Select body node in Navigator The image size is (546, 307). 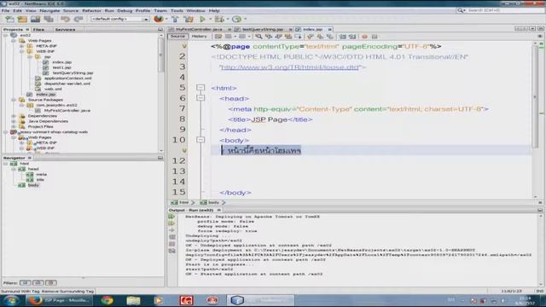pyautogui.click(x=33, y=185)
